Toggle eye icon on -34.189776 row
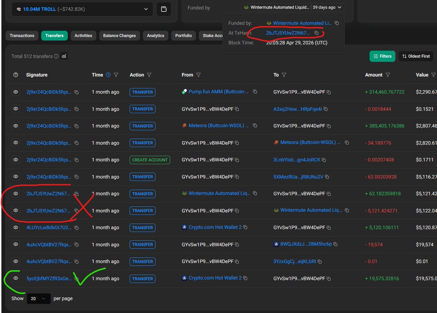The height and width of the screenshot is (313, 437). click(16, 143)
